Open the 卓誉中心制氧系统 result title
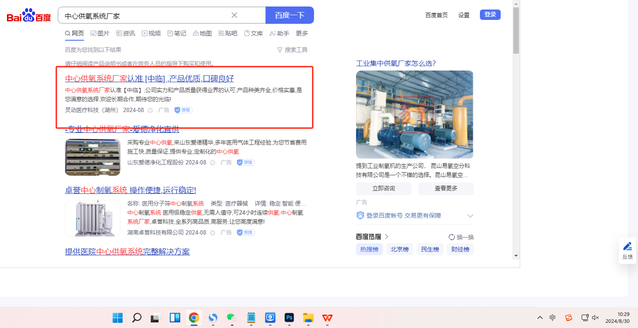638x328 pixels. coord(130,190)
